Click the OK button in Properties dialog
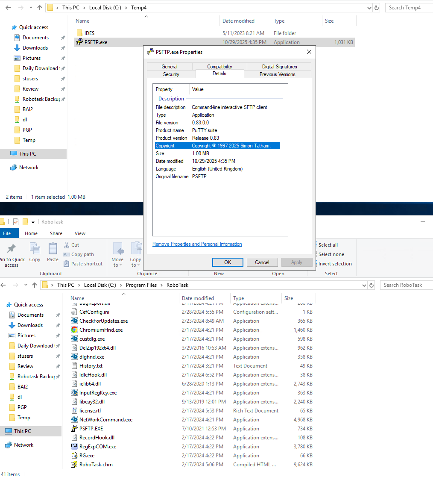 click(x=228, y=262)
